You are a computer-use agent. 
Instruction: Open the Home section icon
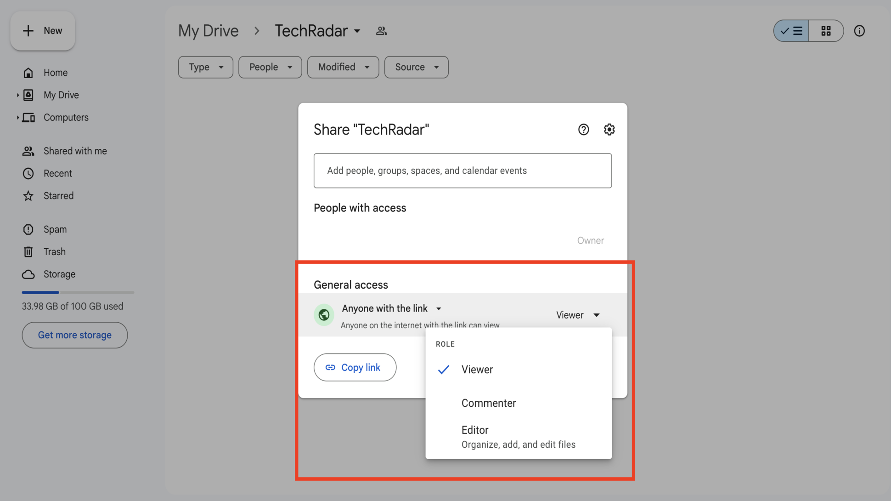28,72
